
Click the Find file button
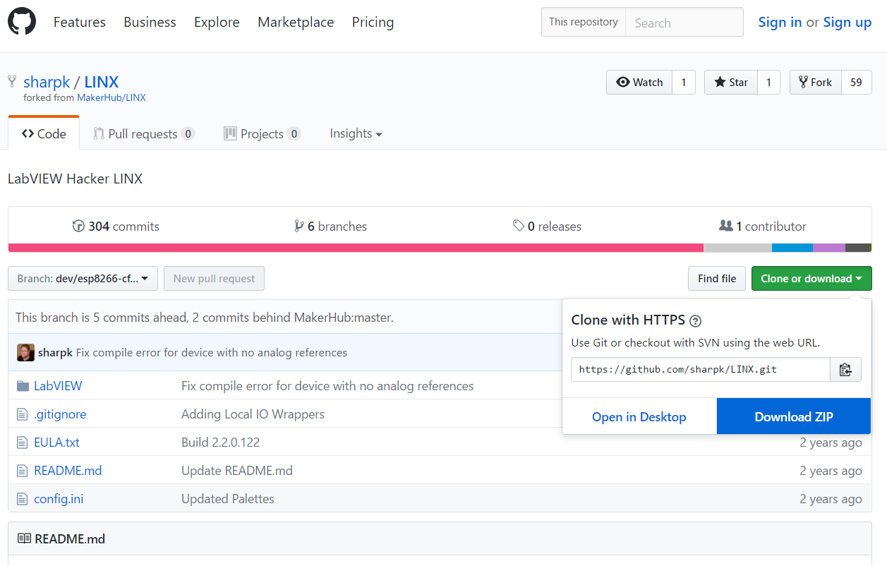[717, 279]
